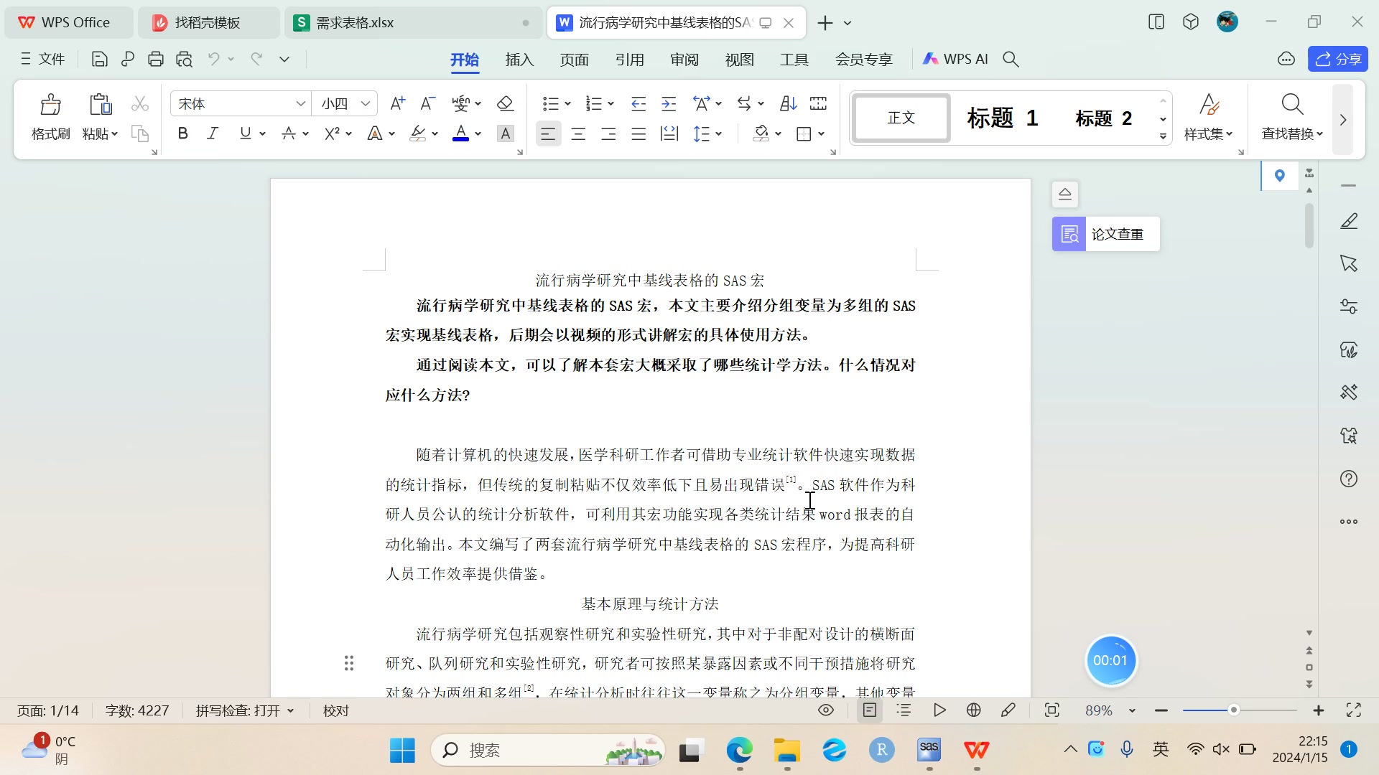Select center text alignment
Image resolution: width=1379 pixels, height=775 pixels.
(578, 134)
